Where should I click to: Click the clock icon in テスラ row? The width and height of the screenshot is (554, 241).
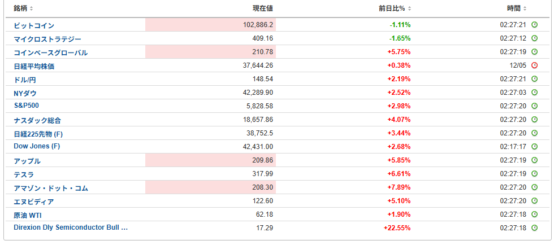[535, 174]
